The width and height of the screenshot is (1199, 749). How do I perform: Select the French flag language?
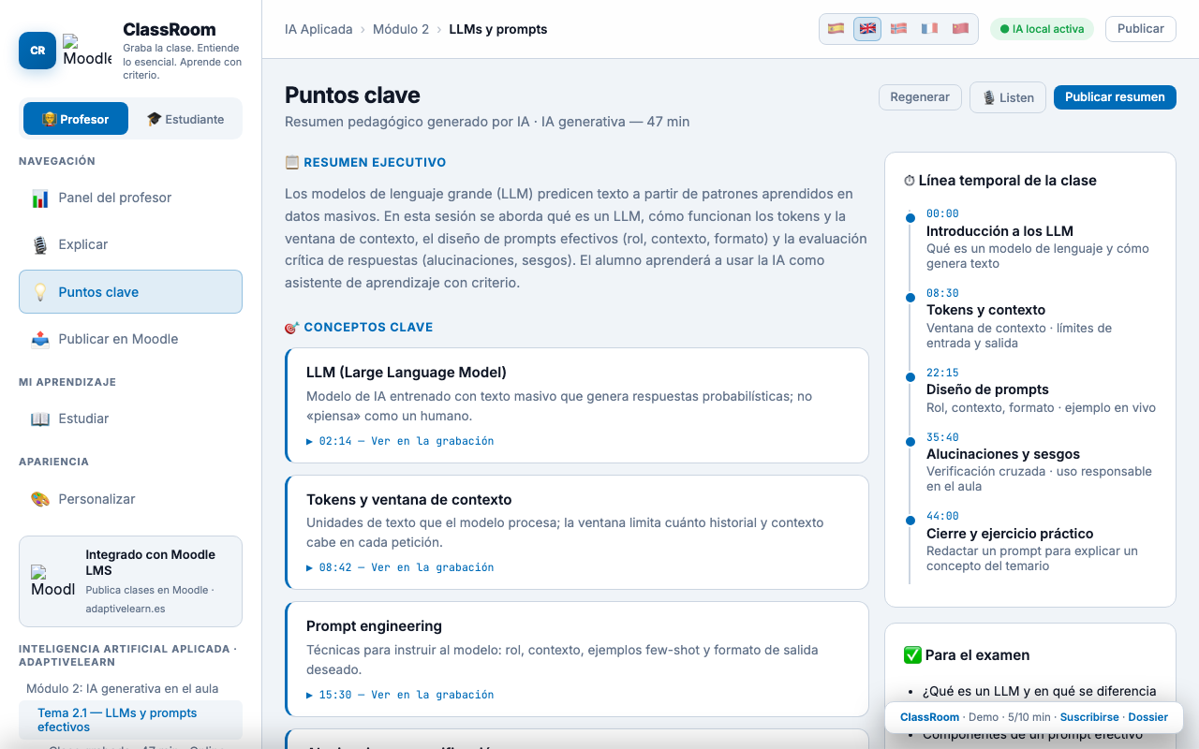coord(929,29)
